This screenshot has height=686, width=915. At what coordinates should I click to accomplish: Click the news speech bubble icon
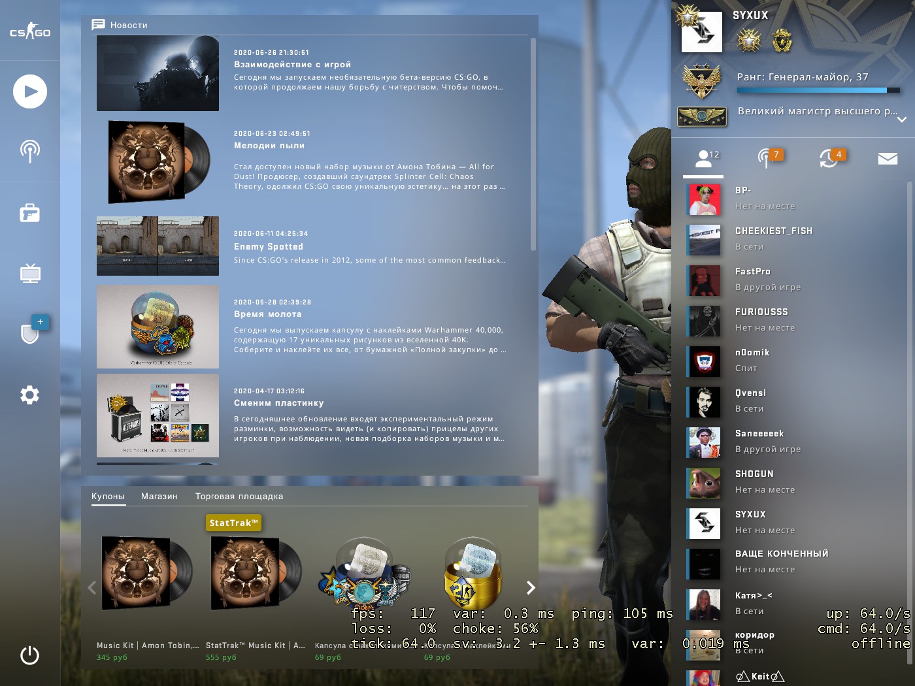98,25
